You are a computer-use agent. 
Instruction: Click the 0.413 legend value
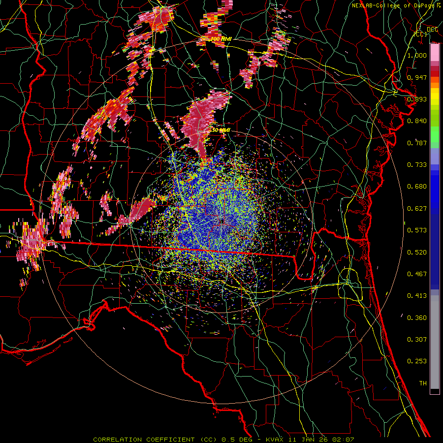417,296
